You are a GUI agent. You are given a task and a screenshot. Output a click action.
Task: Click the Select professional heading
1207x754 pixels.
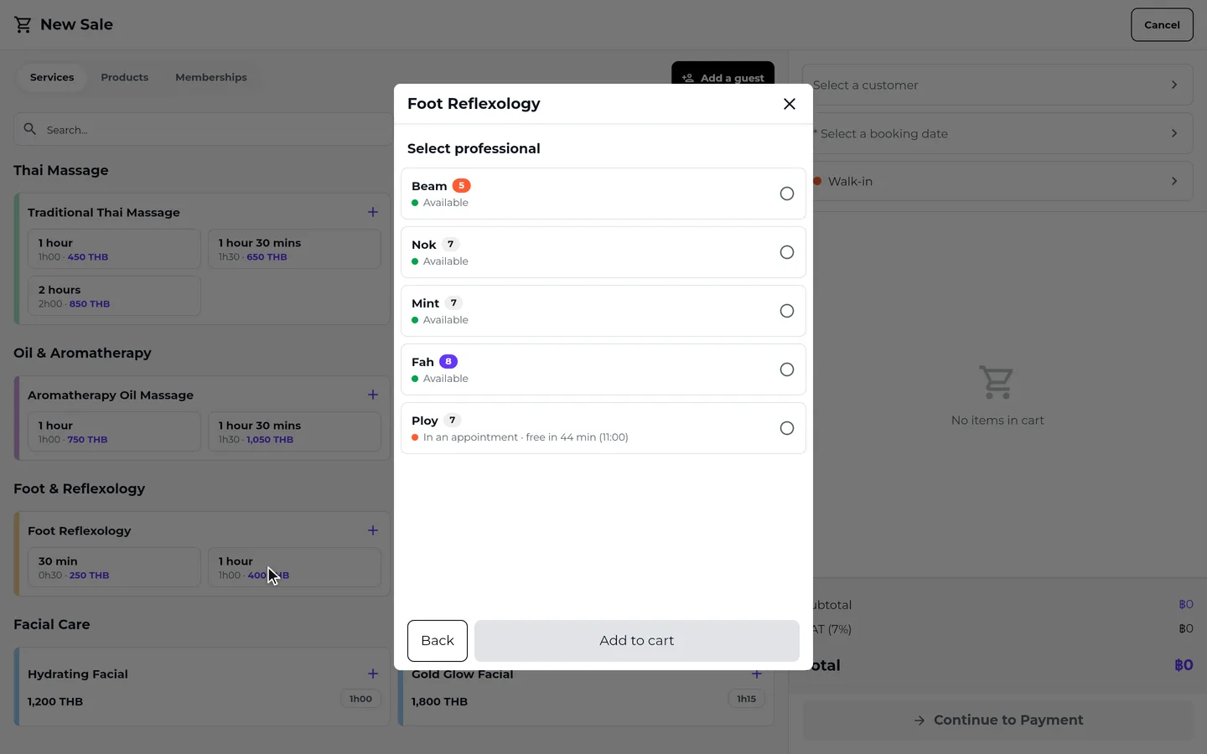474,148
